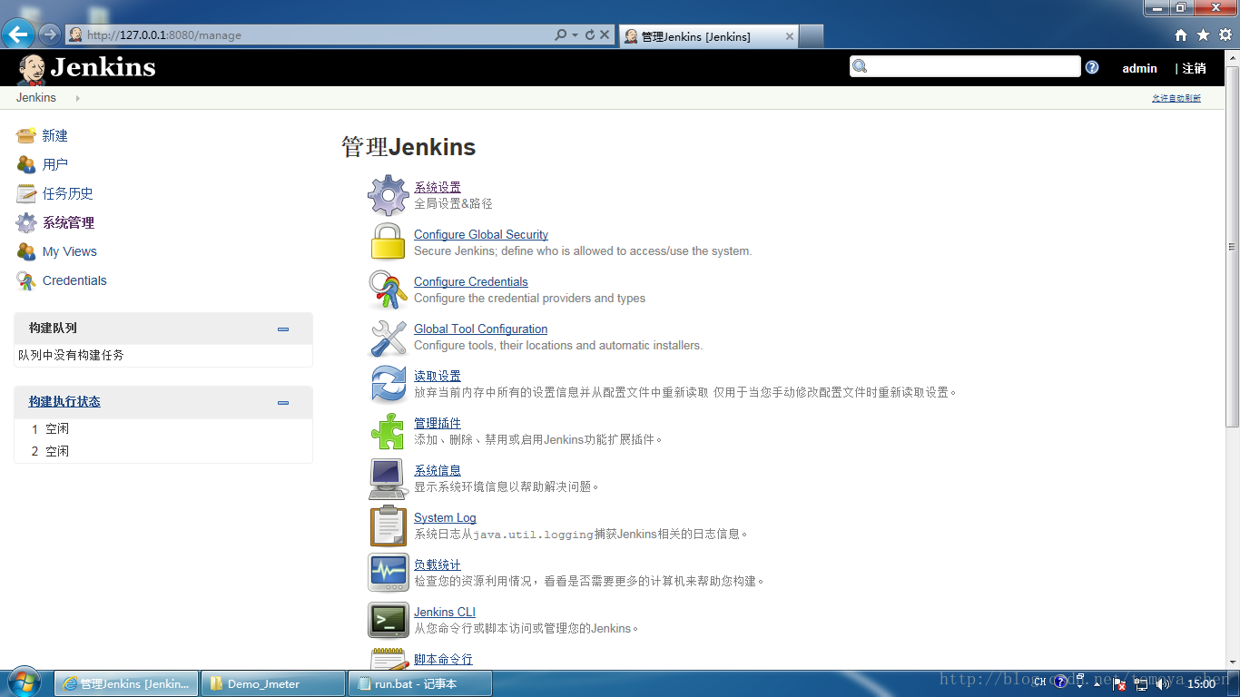Click the 允许自动刷新 link
Viewport: 1240px width, 697px height.
[1176, 98]
